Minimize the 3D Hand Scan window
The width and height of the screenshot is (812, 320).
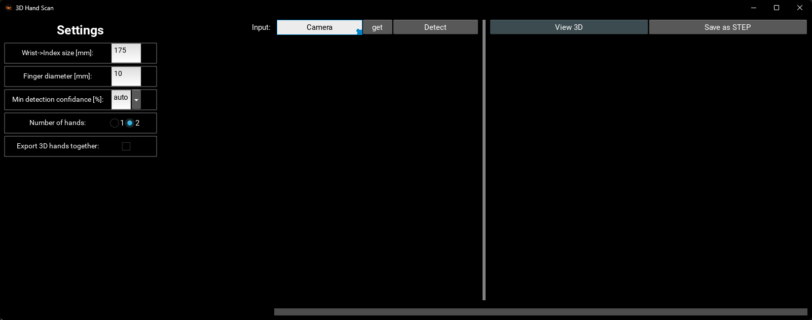753,8
